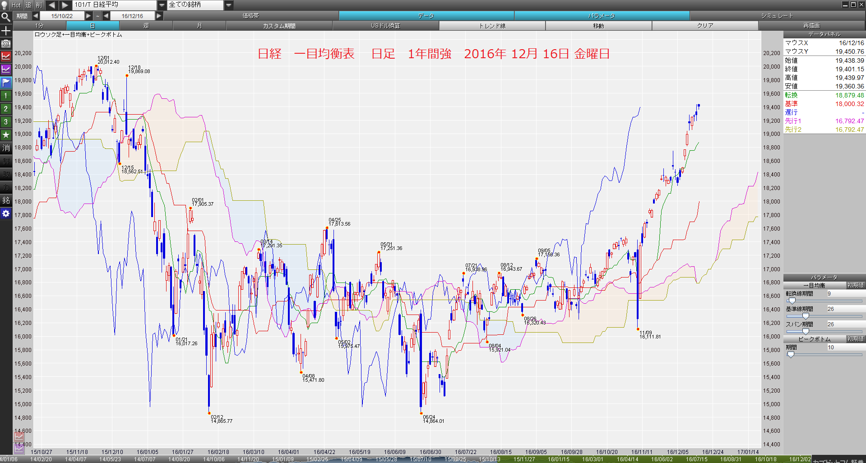This screenshot has width=866, height=463.
Task: Toggle the パラメータ panel button
Action: click(x=602, y=16)
